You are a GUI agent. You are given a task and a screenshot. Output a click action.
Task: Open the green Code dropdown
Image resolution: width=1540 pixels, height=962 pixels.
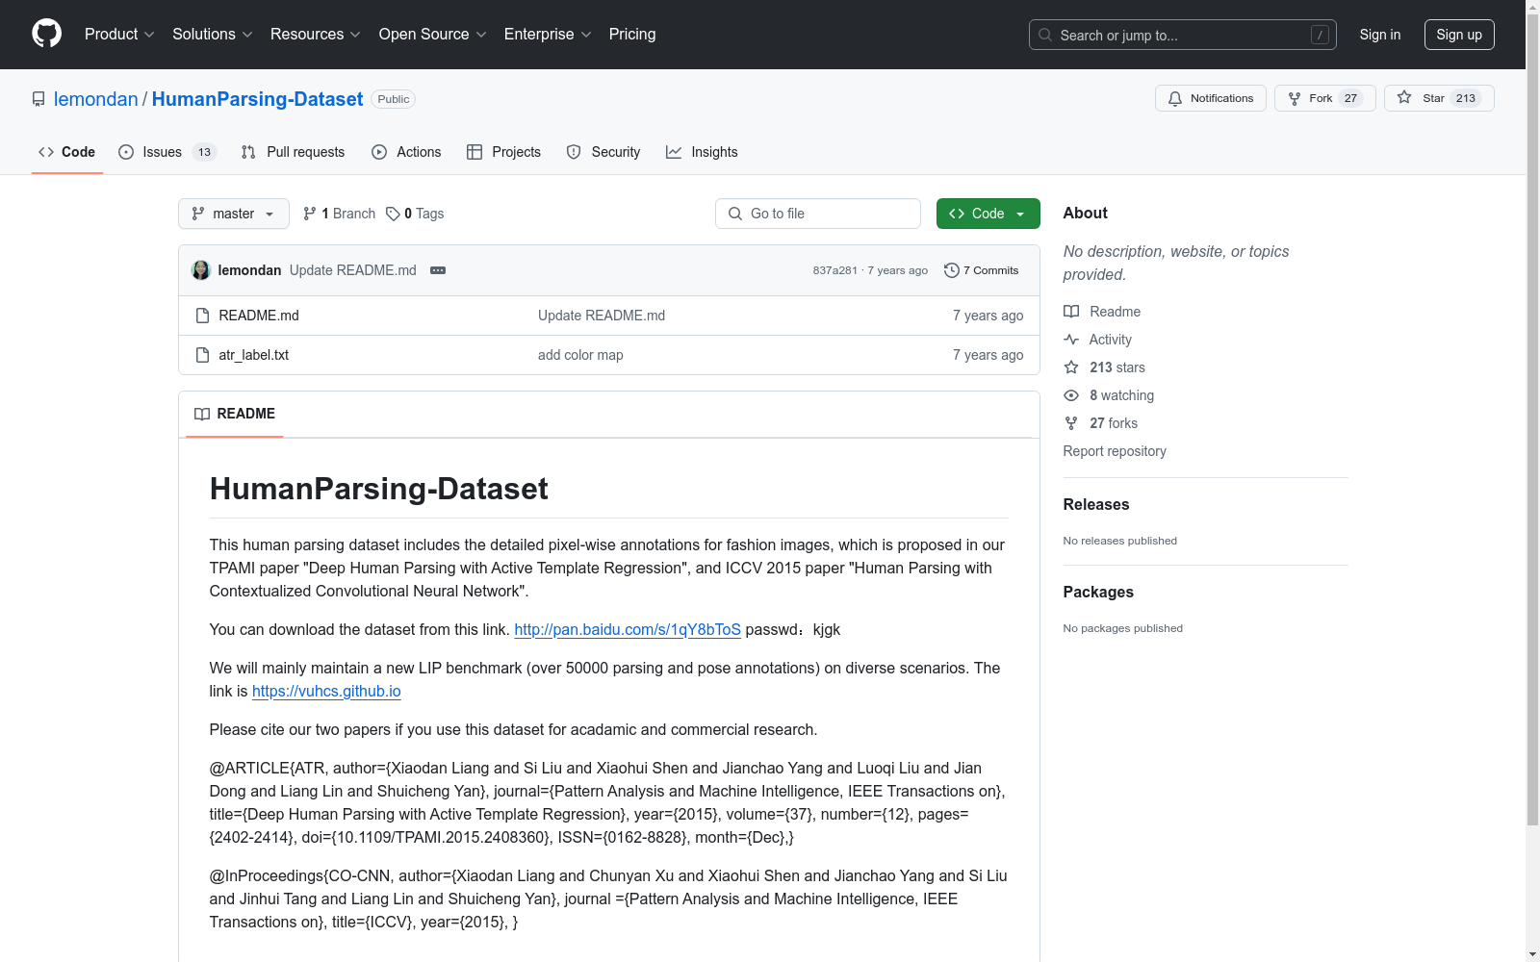point(988,214)
